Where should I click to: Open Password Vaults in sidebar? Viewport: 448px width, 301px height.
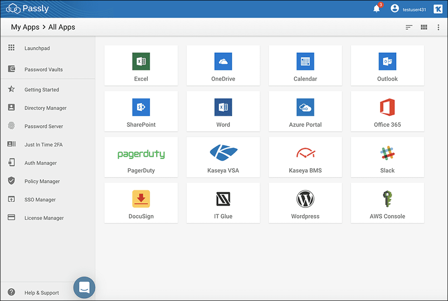click(x=43, y=69)
